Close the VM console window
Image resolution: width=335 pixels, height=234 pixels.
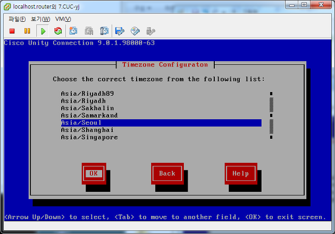321,5
